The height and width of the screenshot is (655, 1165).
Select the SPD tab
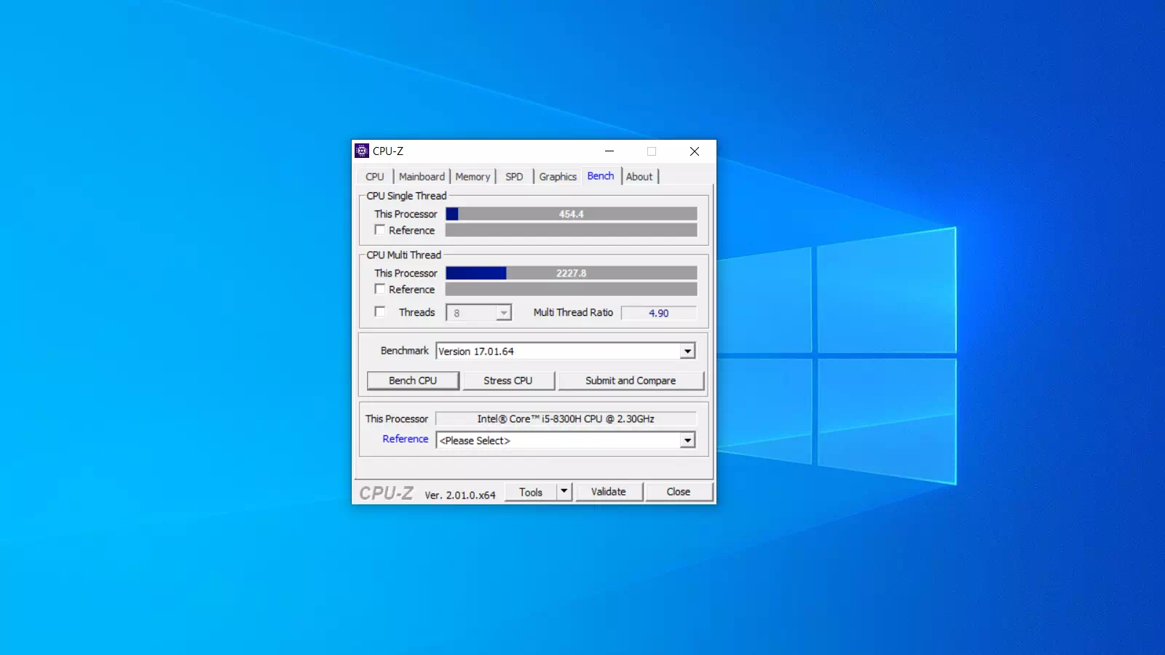pos(514,177)
